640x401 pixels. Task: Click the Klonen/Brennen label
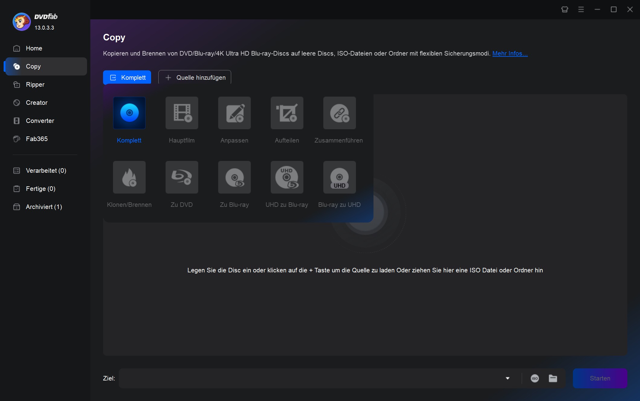pos(129,205)
